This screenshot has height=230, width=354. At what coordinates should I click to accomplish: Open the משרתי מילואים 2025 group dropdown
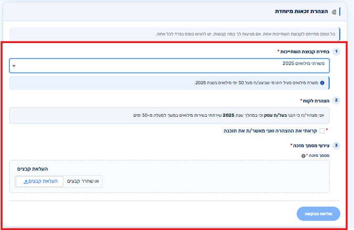click(169, 66)
